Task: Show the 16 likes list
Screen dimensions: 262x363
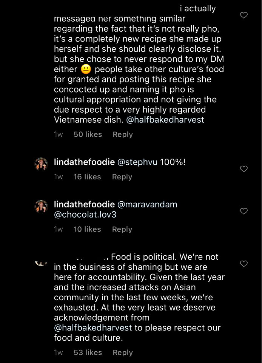Action: pyautogui.click(x=87, y=177)
